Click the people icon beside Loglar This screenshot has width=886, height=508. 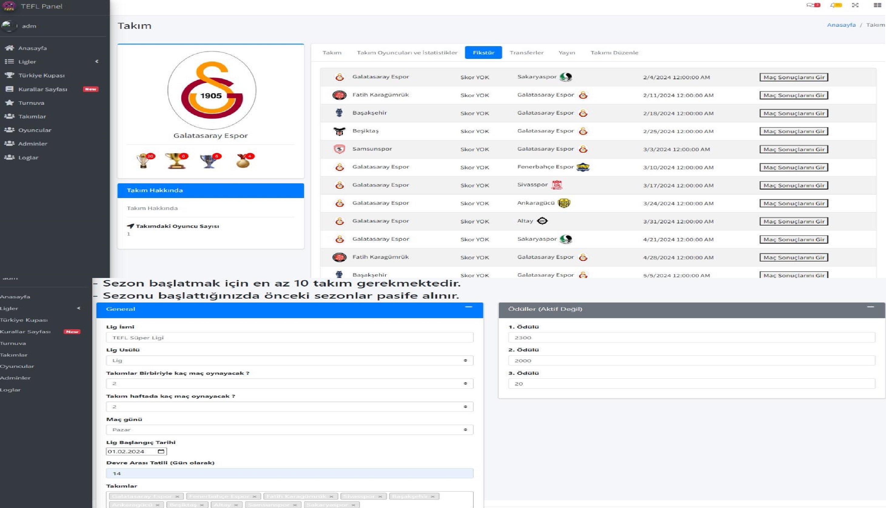pyautogui.click(x=9, y=157)
